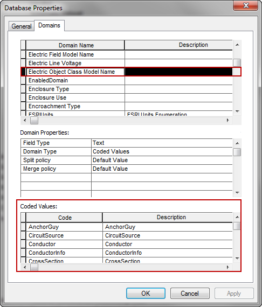Click the Merge policy property label
This screenshot has width=262, height=307.
point(56,169)
